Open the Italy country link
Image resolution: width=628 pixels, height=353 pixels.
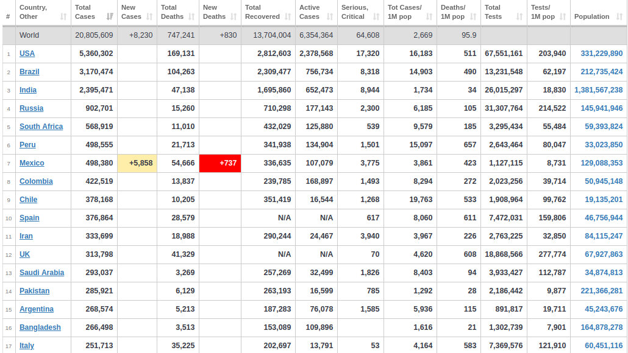(27, 346)
